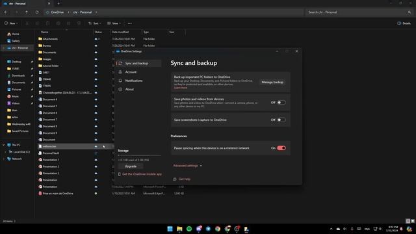The image size is (416, 234).
Task: Switch Explorer to details list view
Action: click(408, 221)
